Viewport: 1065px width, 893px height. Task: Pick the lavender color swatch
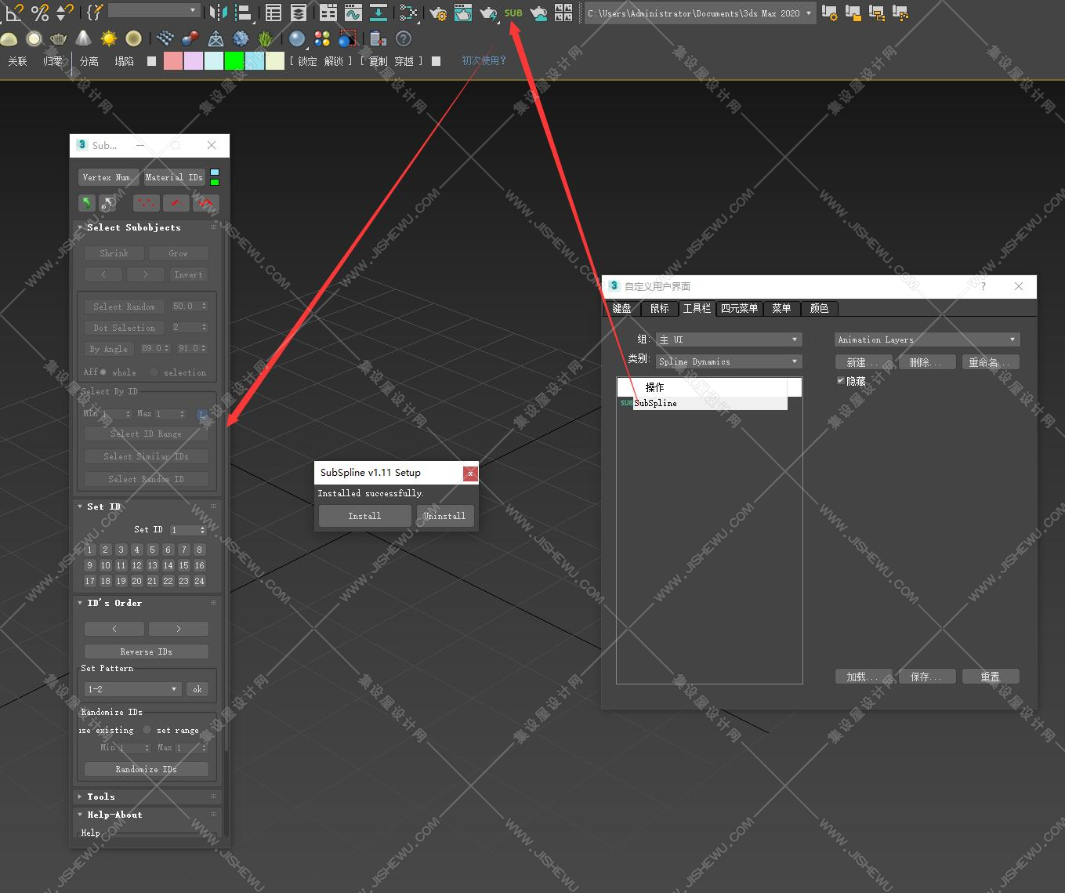(194, 61)
